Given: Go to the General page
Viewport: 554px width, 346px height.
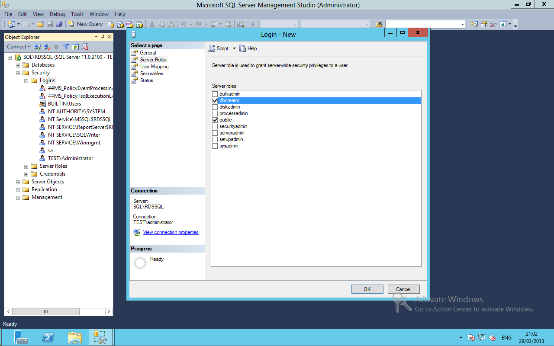Looking at the screenshot, I should click(x=148, y=53).
